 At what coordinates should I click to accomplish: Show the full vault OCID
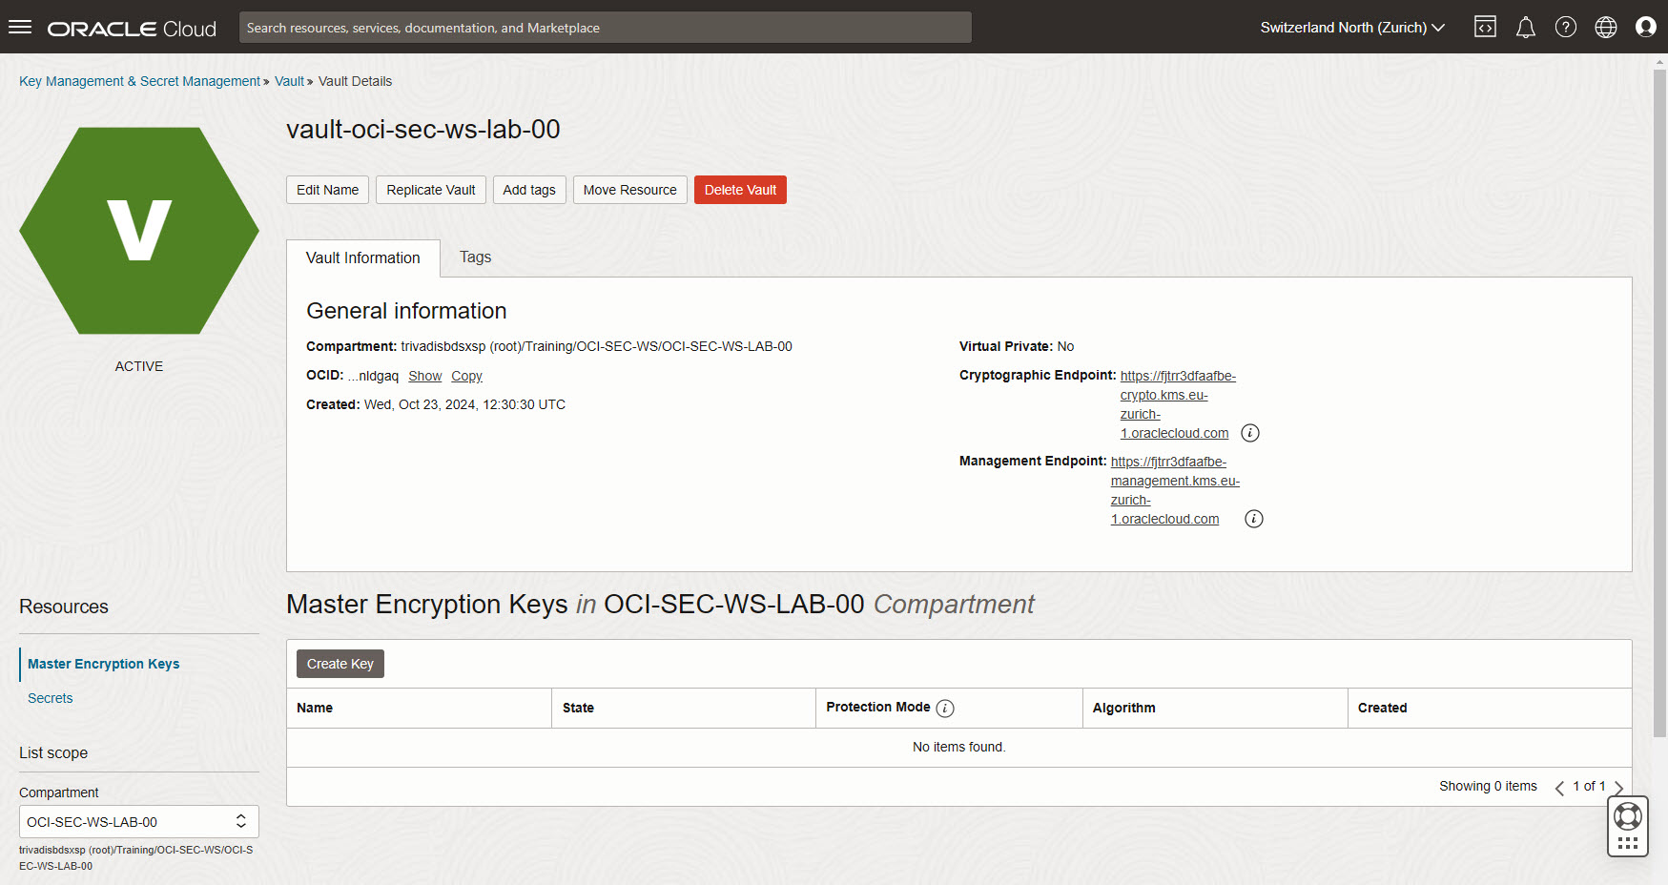[x=425, y=376]
